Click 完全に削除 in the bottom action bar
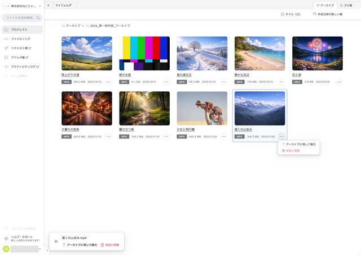 (110, 245)
